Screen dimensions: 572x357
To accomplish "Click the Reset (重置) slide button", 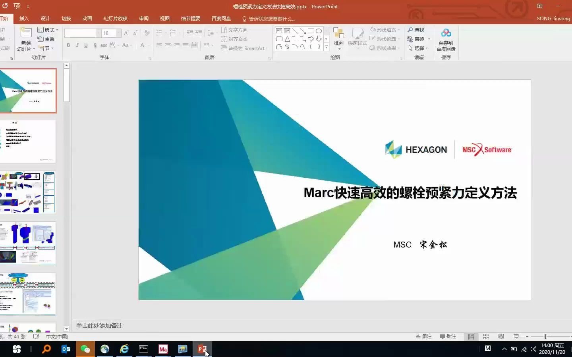I will click(x=46, y=39).
